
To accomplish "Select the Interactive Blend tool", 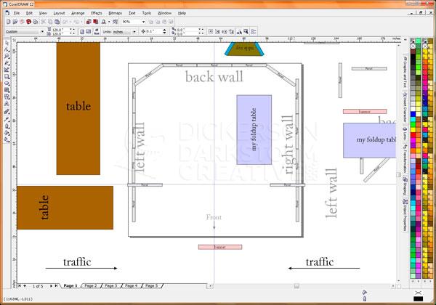I will click(x=7, y=110).
